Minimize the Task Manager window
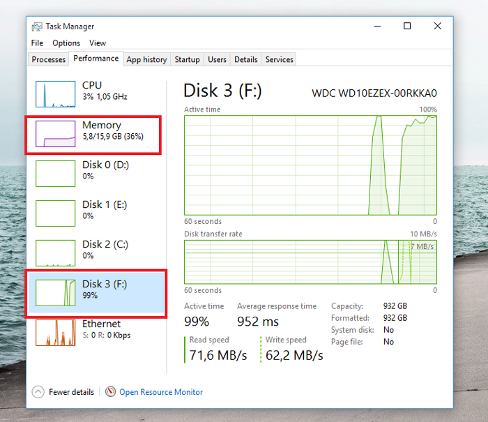This screenshot has width=488, height=422. [377, 27]
